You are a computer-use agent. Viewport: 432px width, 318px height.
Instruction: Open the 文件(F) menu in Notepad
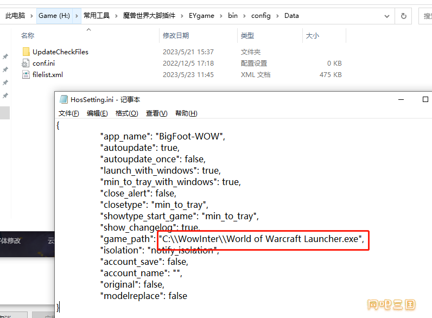pyautogui.click(x=68, y=113)
